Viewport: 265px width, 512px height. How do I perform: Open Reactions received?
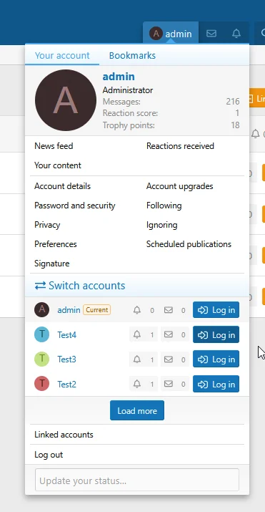coord(180,146)
